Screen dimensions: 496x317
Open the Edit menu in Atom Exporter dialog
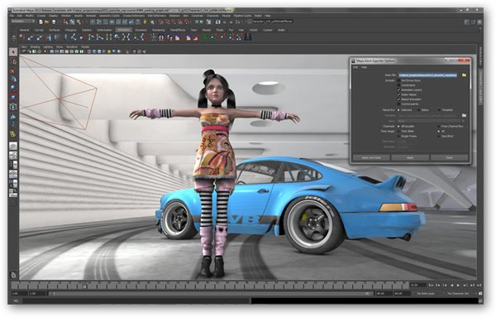point(355,67)
